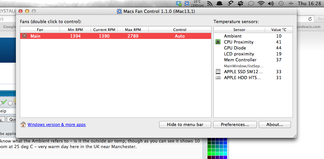This screenshot has width=324, height=159.
Task: Click the green checkmark icon in background forum
Action: point(4,102)
